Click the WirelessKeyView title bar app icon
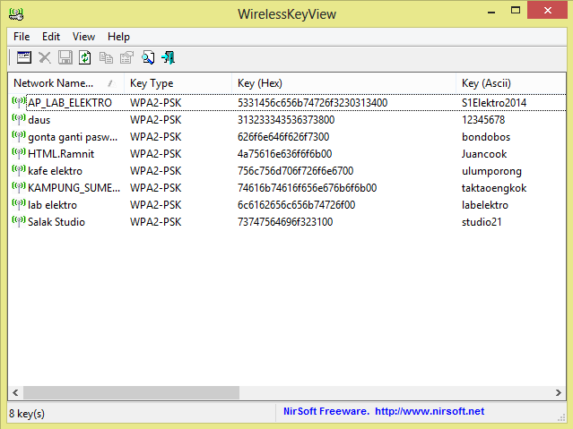Image resolution: width=573 pixels, height=429 pixels. [x=16, y=14]
